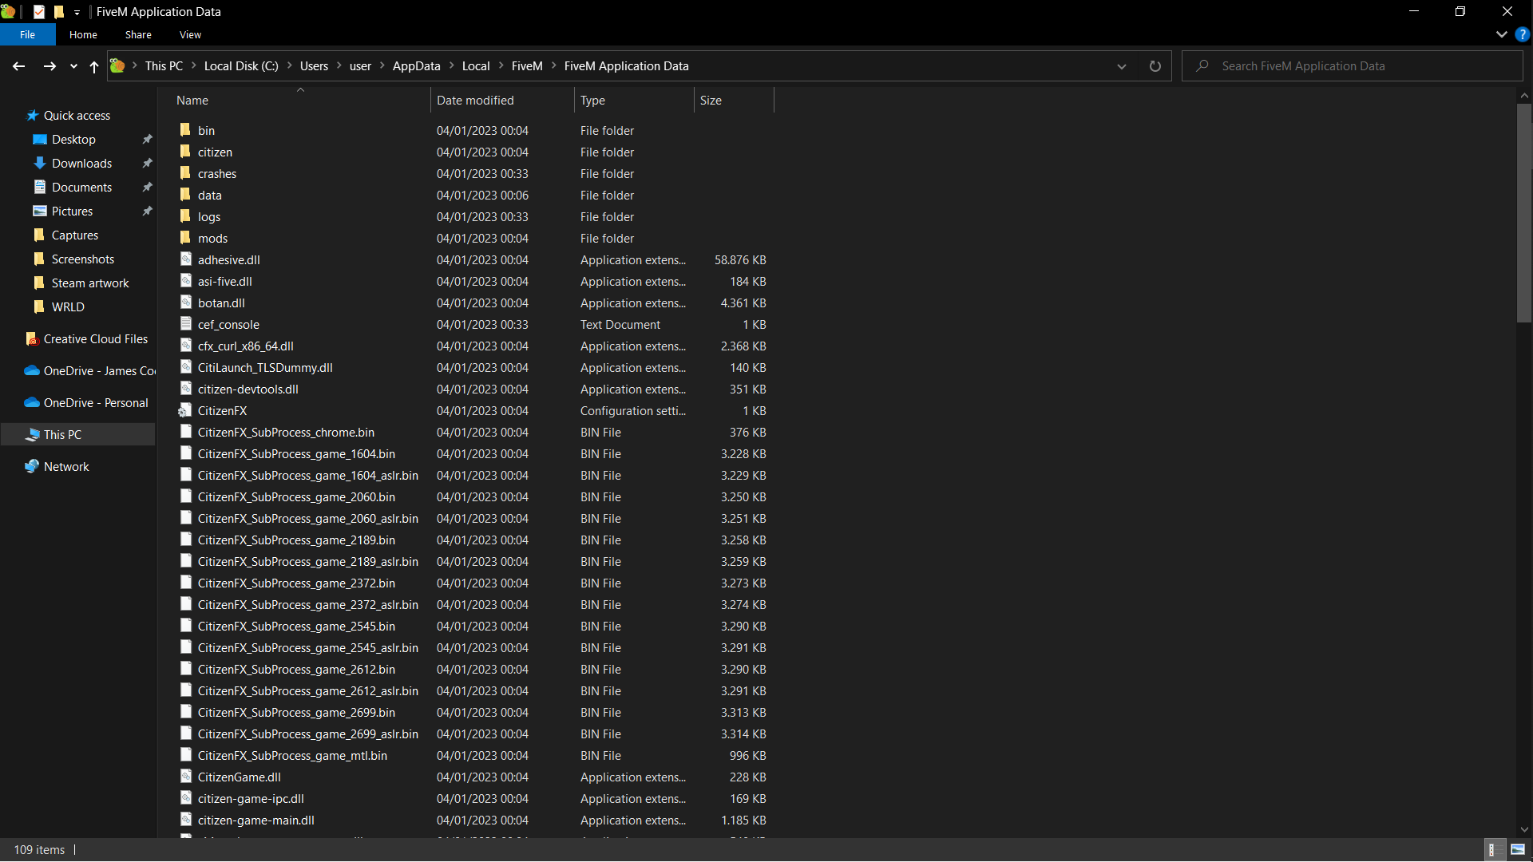Select Quick access in the navigation pane

pos(77,116)
